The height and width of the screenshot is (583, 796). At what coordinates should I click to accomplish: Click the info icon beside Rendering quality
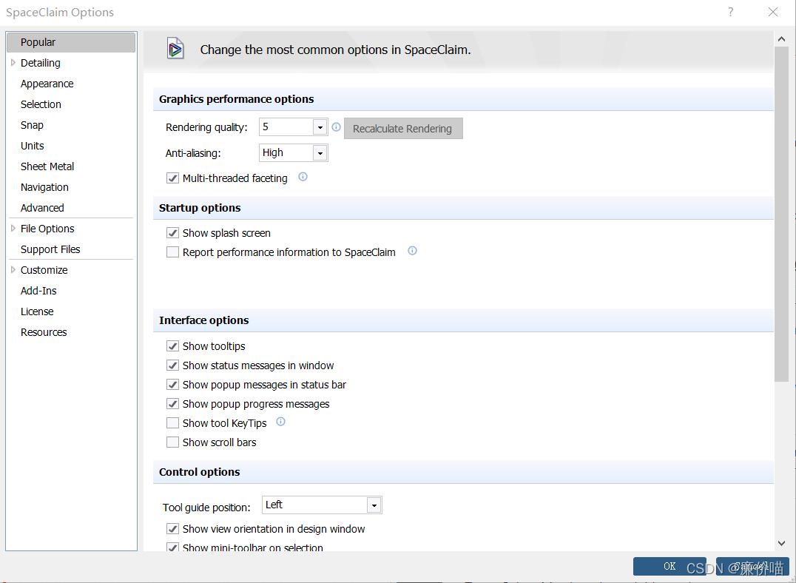point(336,127)
